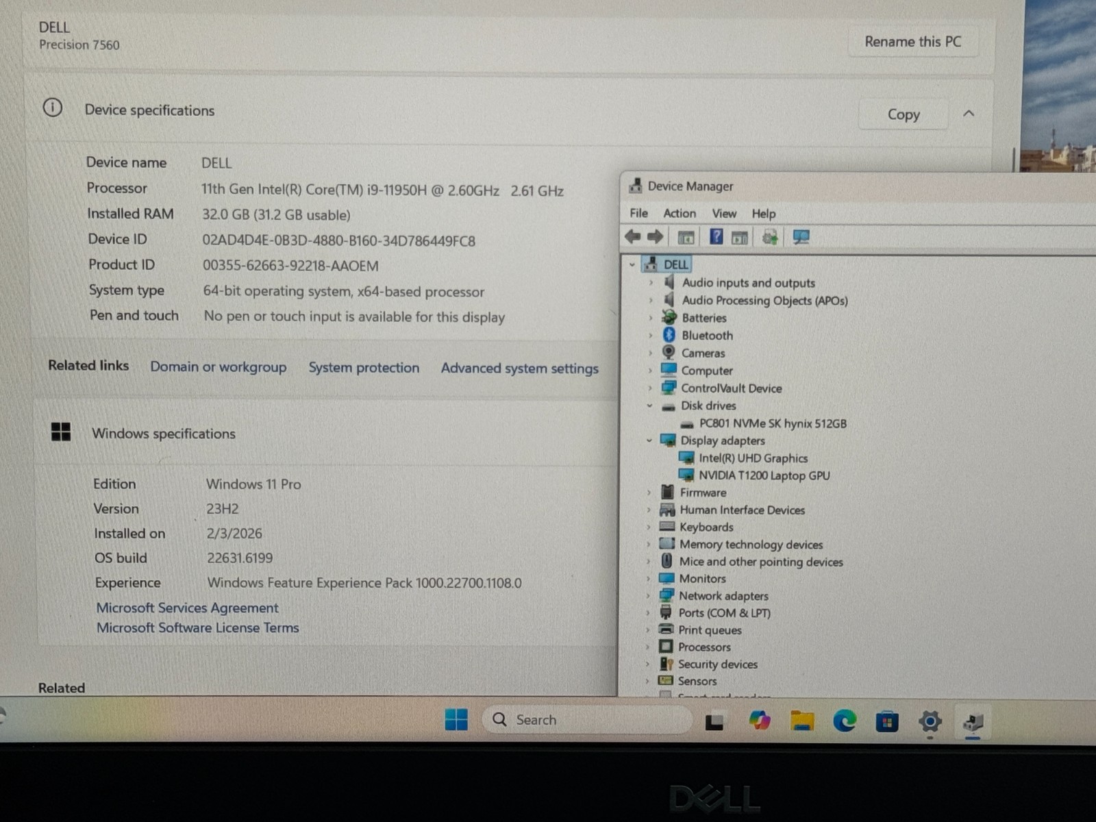Collapse the Device specifications section
1096x822 pixels.
[969, 114]
